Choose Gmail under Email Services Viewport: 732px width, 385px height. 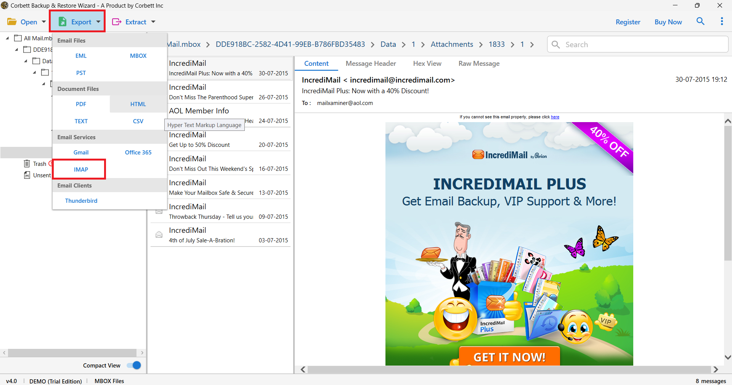click(x=81, y=152)
